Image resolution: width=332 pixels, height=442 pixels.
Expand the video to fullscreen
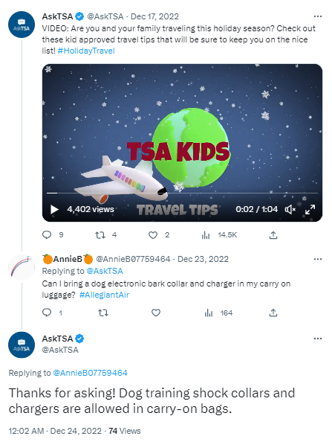(x=310, y=209)
